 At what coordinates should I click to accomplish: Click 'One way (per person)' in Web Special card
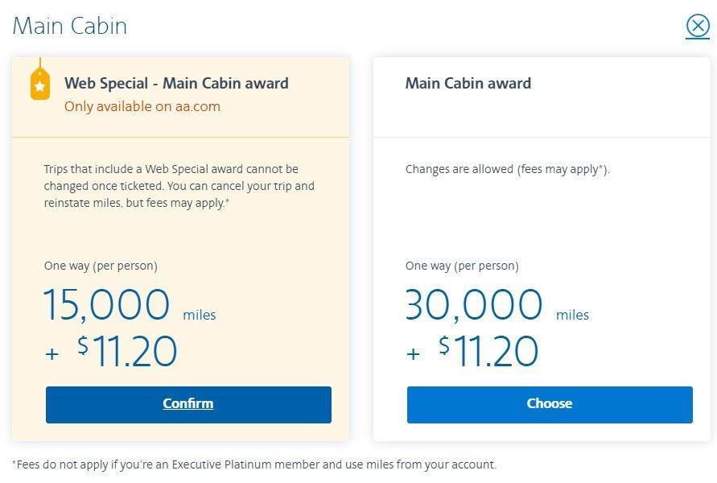[101, 266]
